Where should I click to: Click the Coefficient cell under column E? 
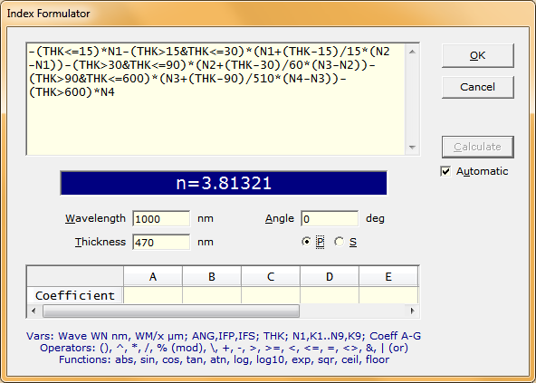388,295
